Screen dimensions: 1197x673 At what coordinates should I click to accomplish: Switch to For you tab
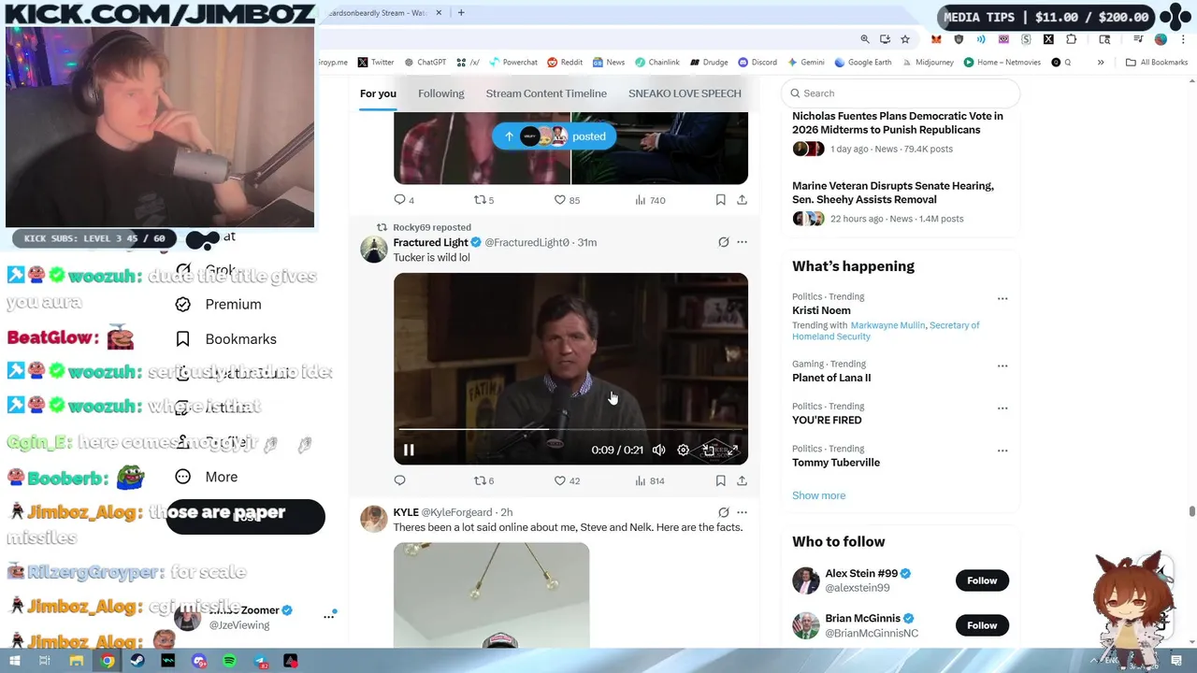378,93
